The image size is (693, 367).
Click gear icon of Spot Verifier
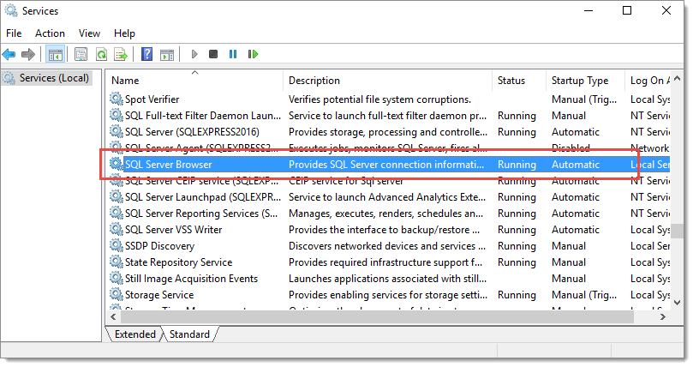coord(116,99)
